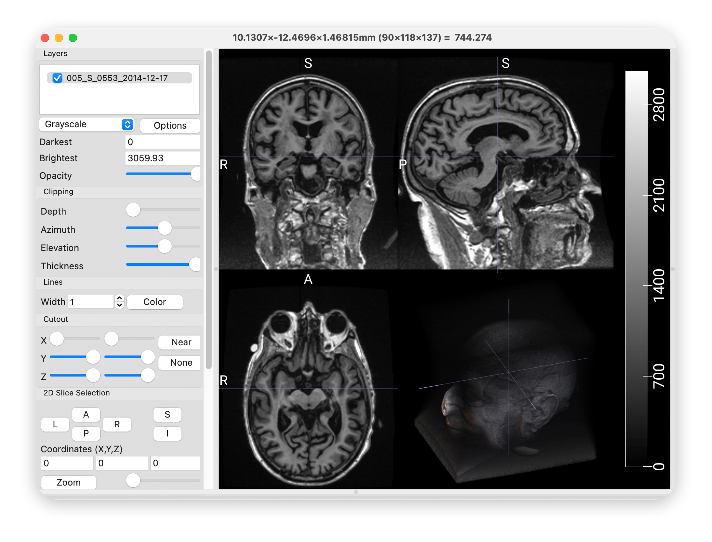Increase line width with stepper up arrow
Image resolution: width=712 pixels, height=542 pixels.
119,298
